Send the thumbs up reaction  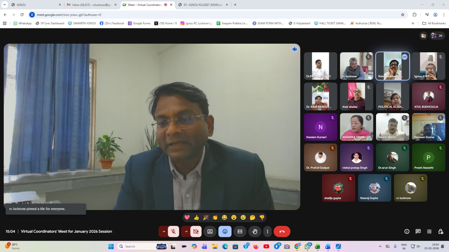[x=196, y=218]
